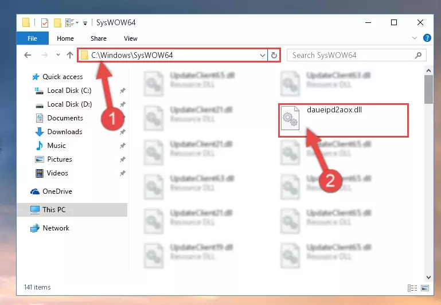
Task: Click the scrollbar down arrow
Action: pos(428,277)
